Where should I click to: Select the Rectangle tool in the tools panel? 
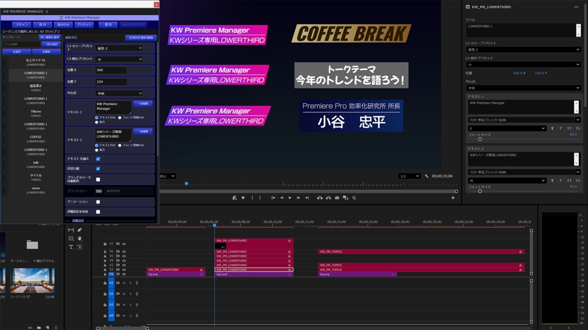click(x=71, y=238)
